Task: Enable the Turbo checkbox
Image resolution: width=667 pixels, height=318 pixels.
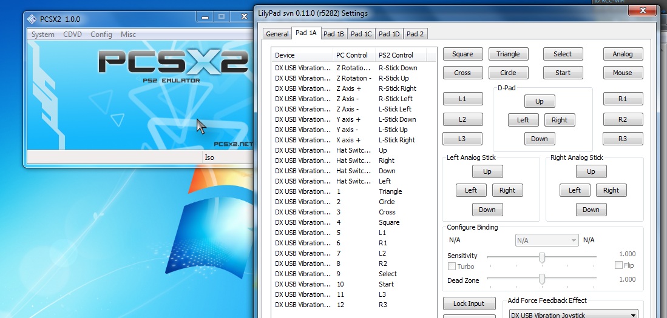Action: (x=452, y=267)
